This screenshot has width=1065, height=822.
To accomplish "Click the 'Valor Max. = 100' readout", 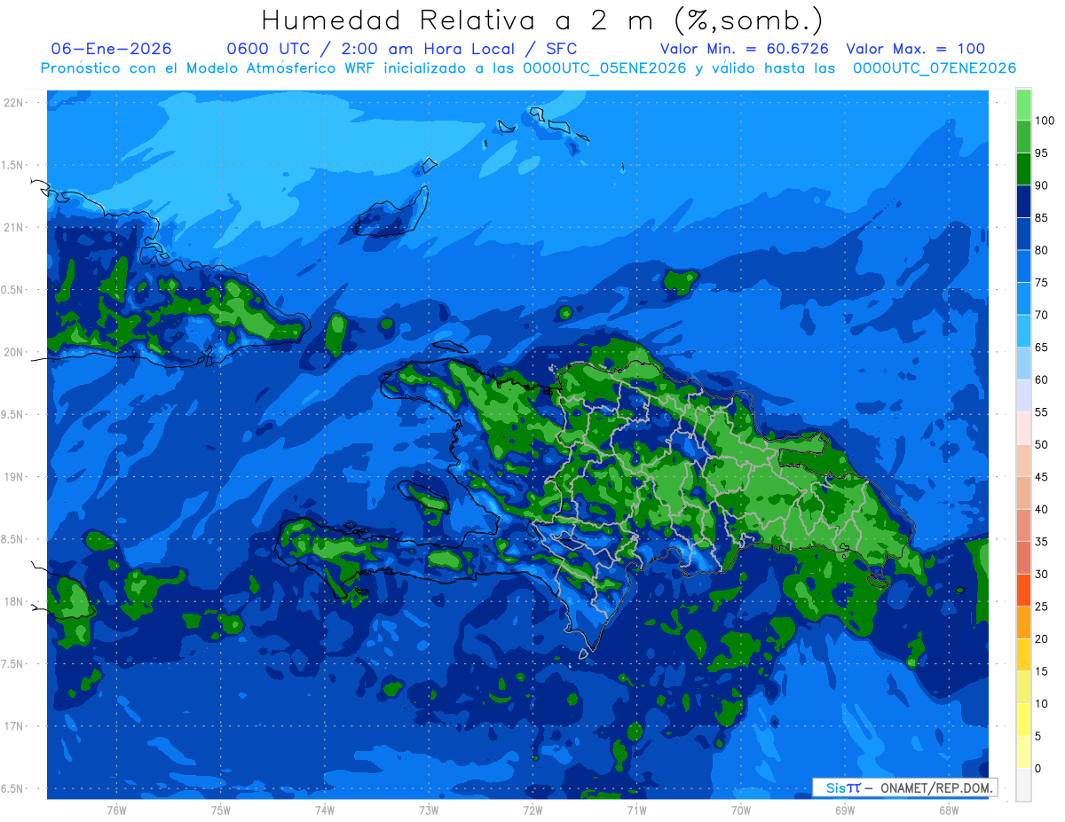I will (916, 49).
